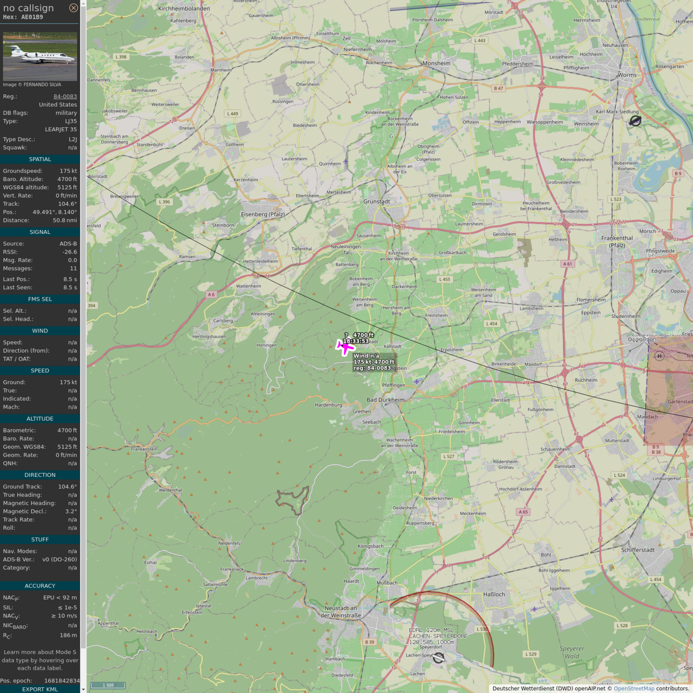The width and height of the screenshot is (693, 693).
Task: Click the sidebar scroll-down arrow
Action: (x=83, y=690)
